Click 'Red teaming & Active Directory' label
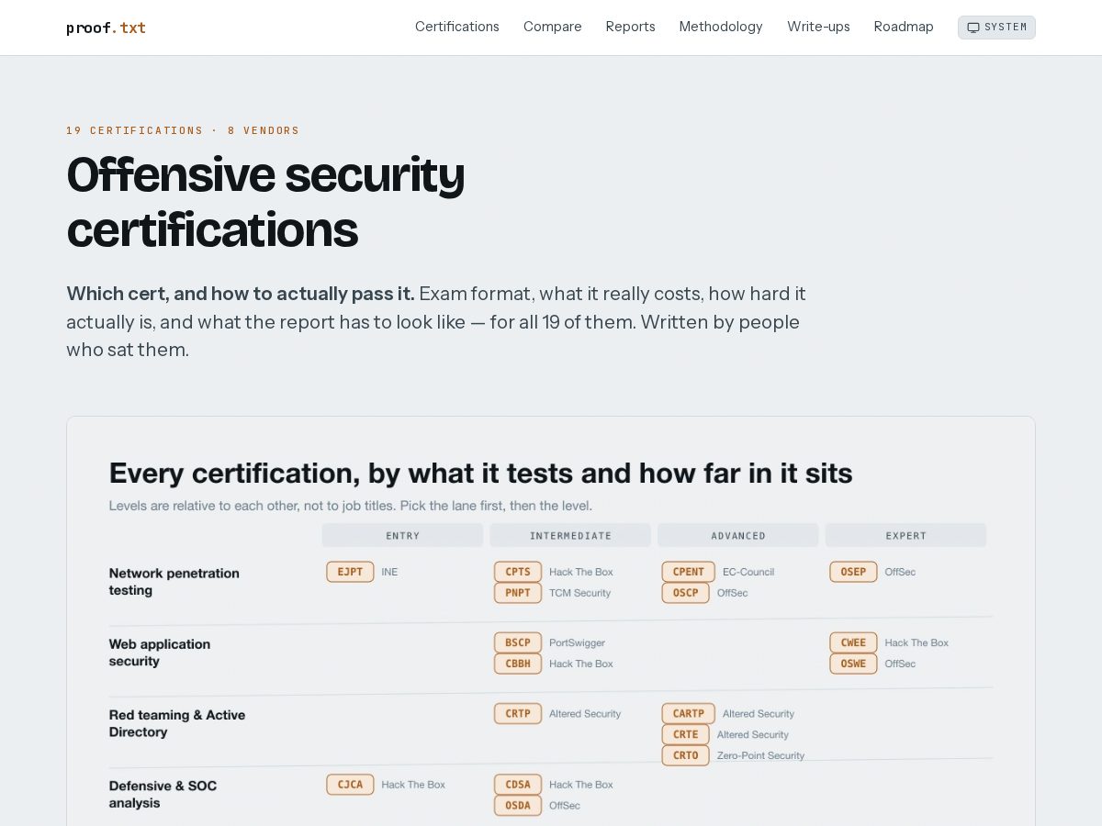 [177, 723]
